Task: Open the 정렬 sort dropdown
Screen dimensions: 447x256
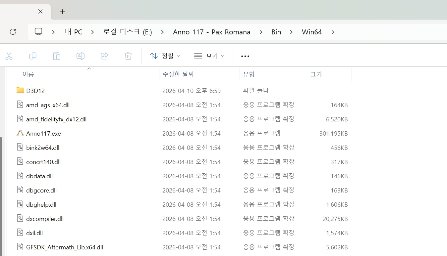Action: [165, 56]
